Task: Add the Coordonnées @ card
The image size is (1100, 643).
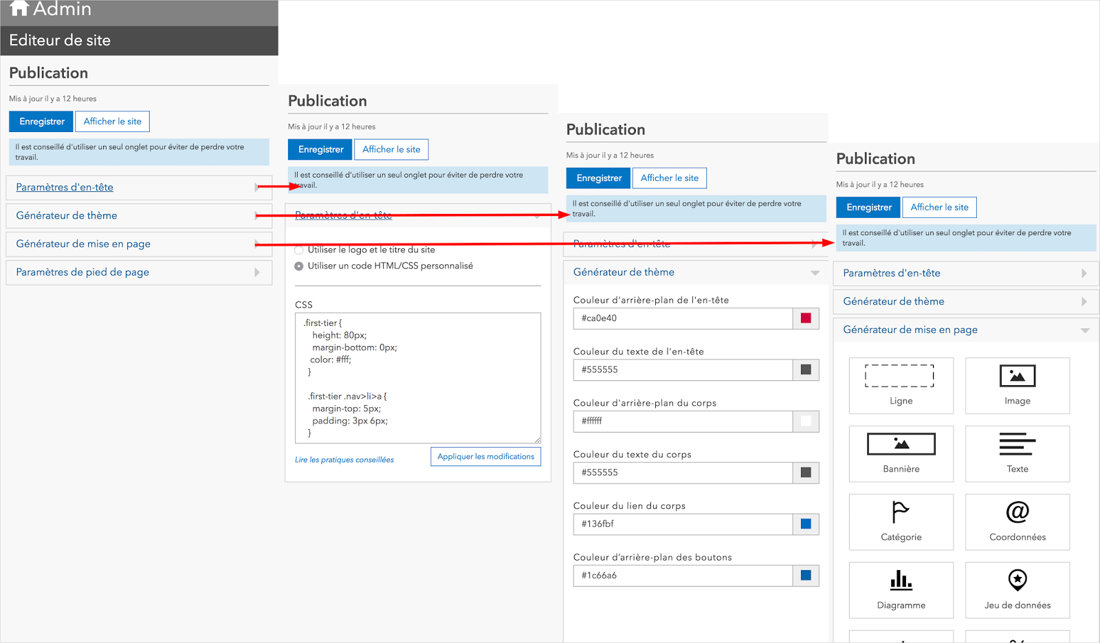Action: [1017, 521]
